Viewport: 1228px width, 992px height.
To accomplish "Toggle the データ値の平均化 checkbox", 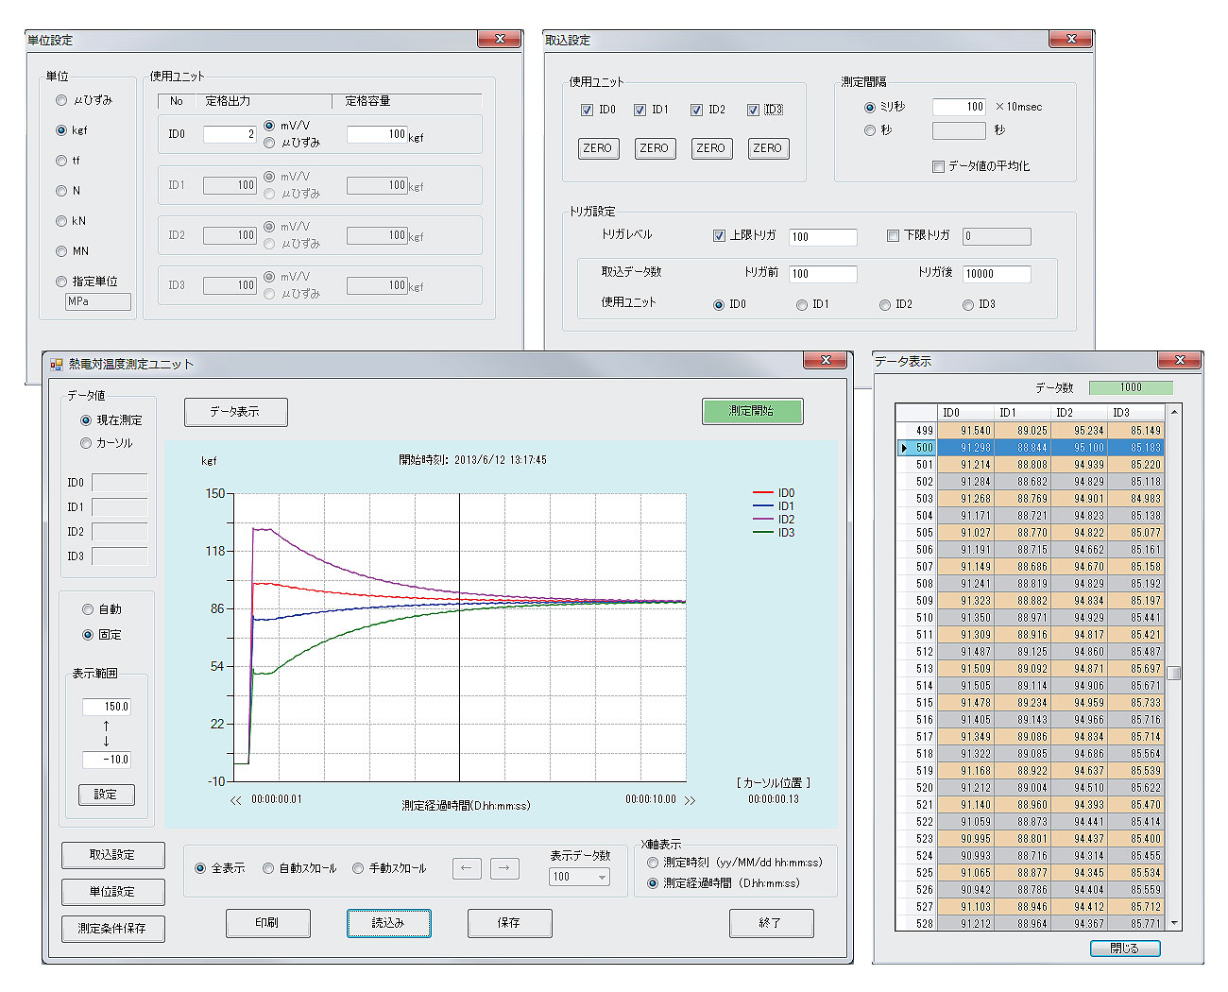I will pyautogui.click(x=938, y=166).
